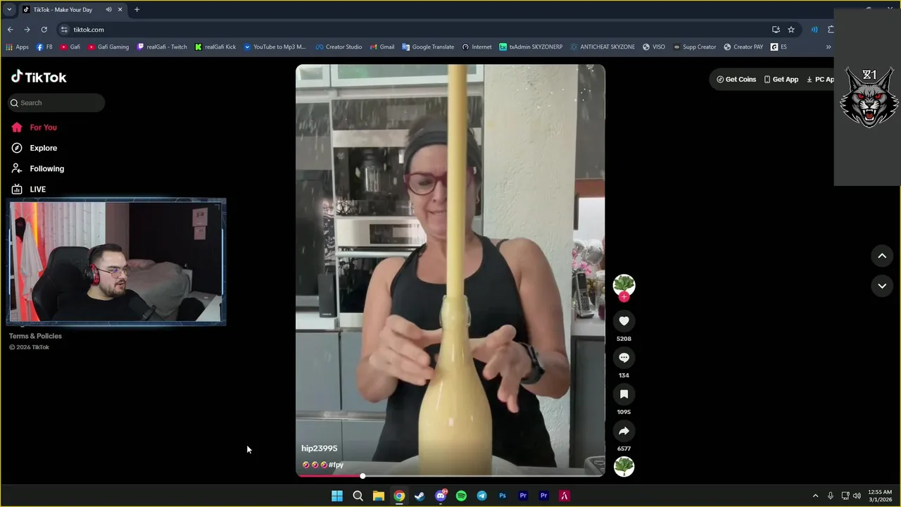Click the tiktok.com address bar

click(x=415, y=30)
